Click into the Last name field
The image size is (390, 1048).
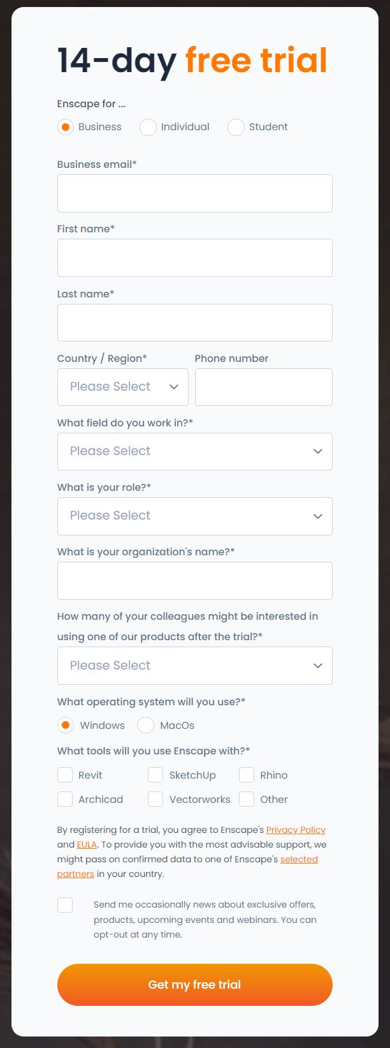(x=195, y=323)
